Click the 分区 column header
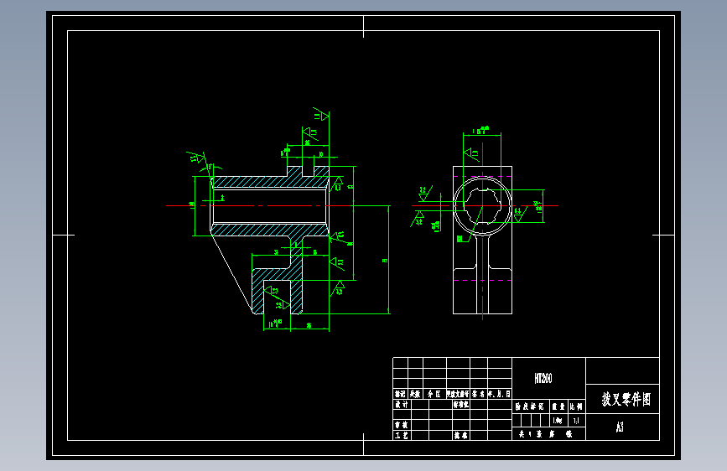The height and width of the screenshot is (471, 727). 434,394
